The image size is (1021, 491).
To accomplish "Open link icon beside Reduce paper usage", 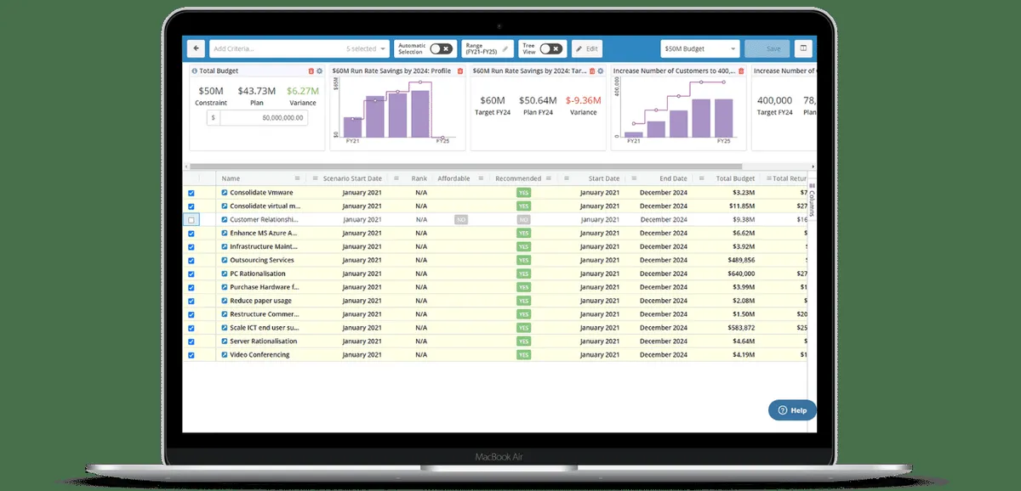I will [x=225, y=301].
